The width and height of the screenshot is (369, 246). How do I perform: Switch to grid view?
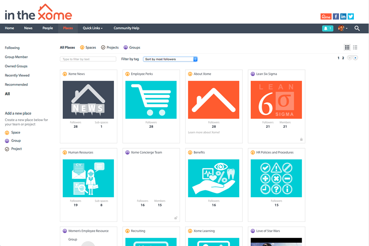347,47
